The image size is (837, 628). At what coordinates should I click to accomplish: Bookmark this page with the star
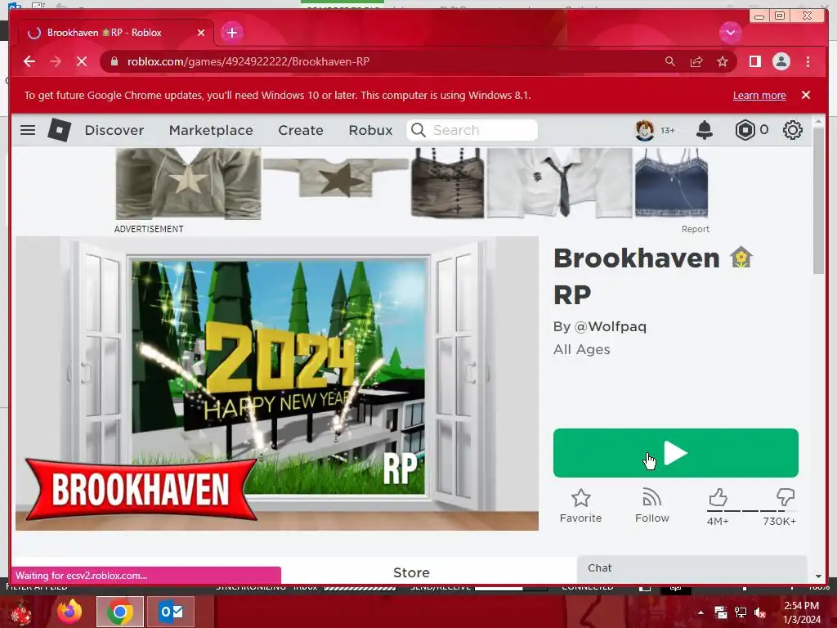(x=723, y=61)
